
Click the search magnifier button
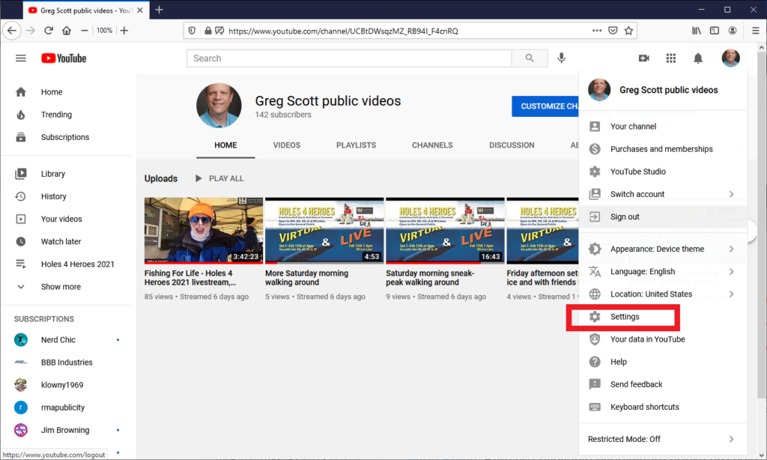click(530, 58)
